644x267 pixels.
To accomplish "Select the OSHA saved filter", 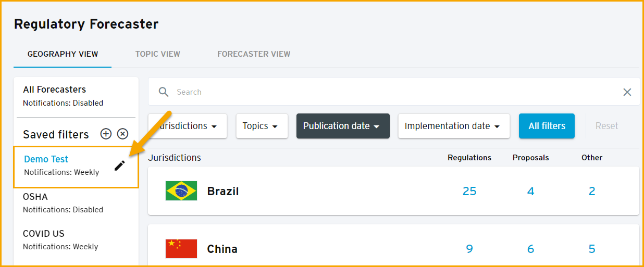I will click(x=76, y=203).
